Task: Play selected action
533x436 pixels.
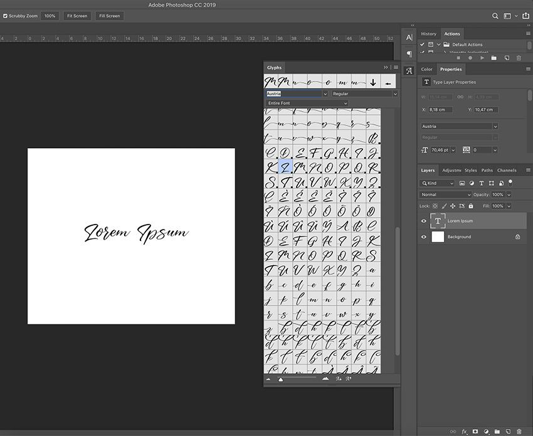Action: click(x=482, y=58)
